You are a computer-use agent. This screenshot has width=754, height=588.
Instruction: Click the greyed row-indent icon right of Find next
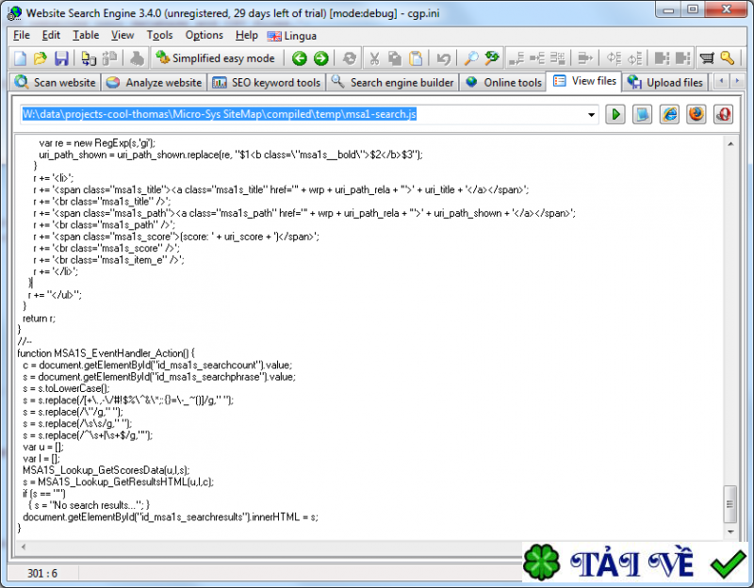pyautogui.click(x=516, y=58)
